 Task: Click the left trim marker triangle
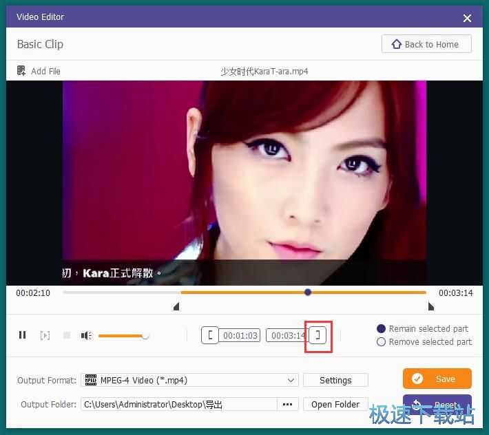(176, 306)
